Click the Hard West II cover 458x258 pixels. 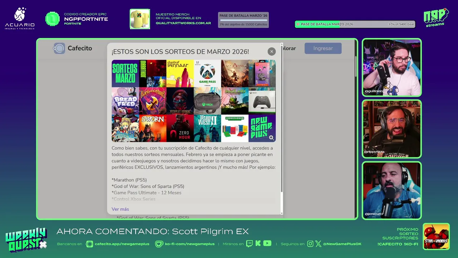[x=208, y=128]
